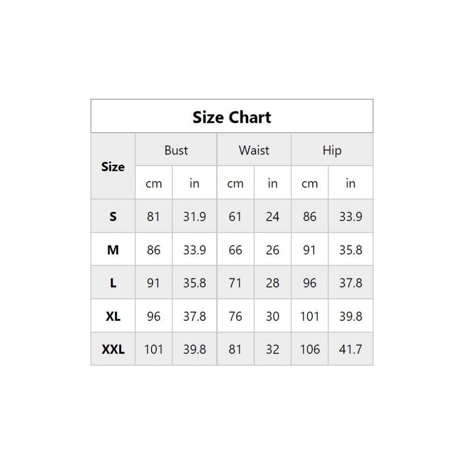This screenshot has width=464, height=464.
Task: Select the L size row label
Action: tap(113, 283)
